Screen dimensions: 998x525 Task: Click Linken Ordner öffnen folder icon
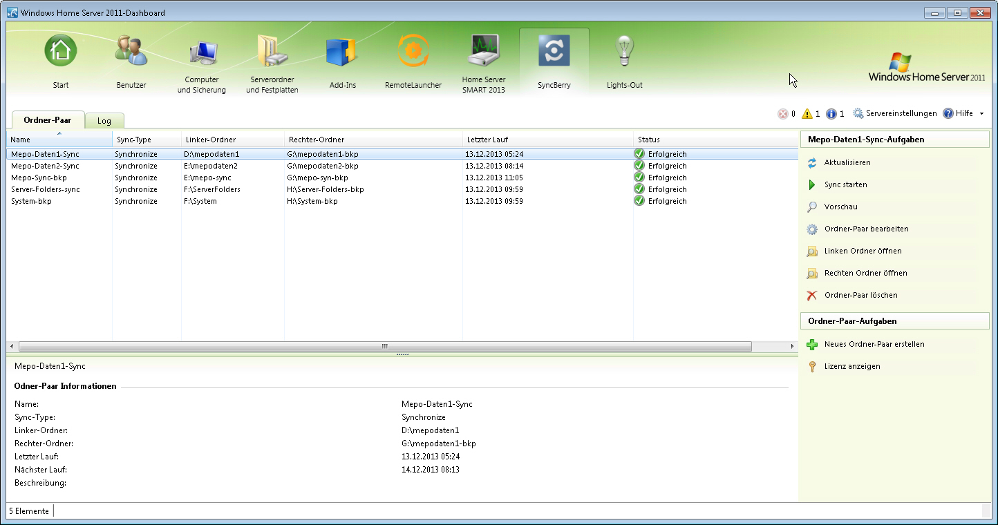click(x=812, y=251)
